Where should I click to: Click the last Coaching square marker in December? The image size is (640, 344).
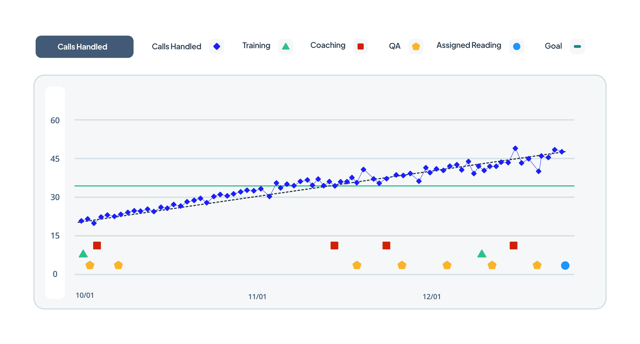[x=513, y=245]
